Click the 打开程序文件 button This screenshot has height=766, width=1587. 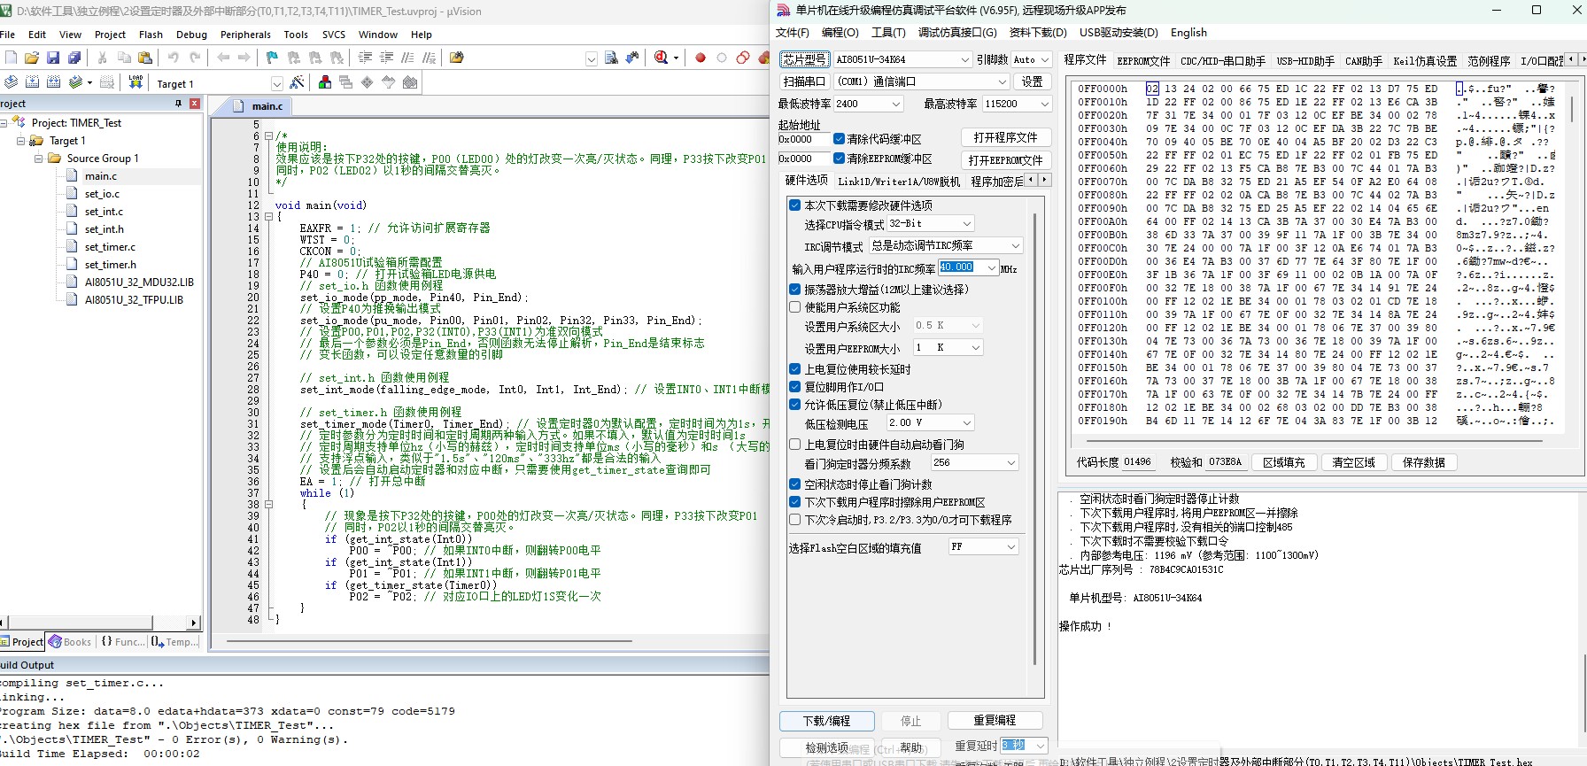1005,137
